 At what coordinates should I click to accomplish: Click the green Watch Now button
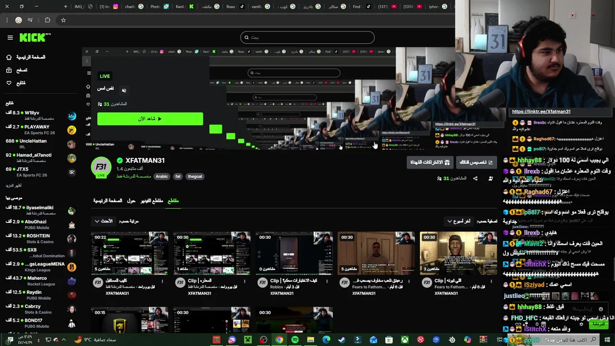150,119
